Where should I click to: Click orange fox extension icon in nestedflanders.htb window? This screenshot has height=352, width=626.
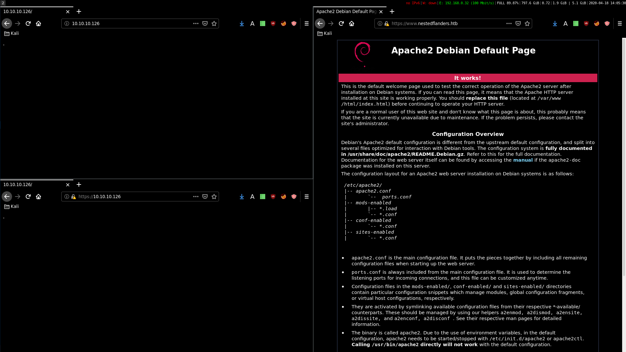(x=597, y=23)
